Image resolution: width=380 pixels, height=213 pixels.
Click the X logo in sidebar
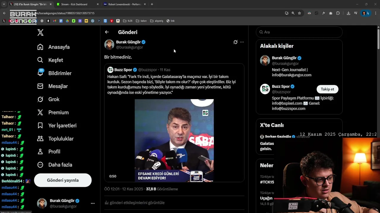tap(40, 33)
